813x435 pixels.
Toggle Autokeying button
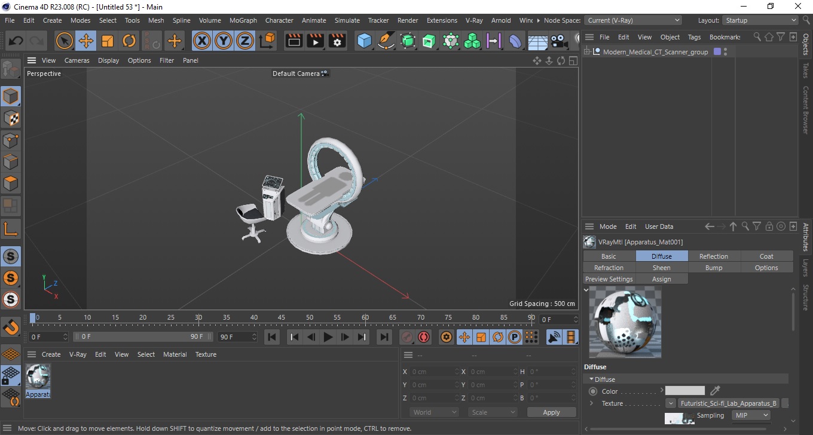[424, 337]
